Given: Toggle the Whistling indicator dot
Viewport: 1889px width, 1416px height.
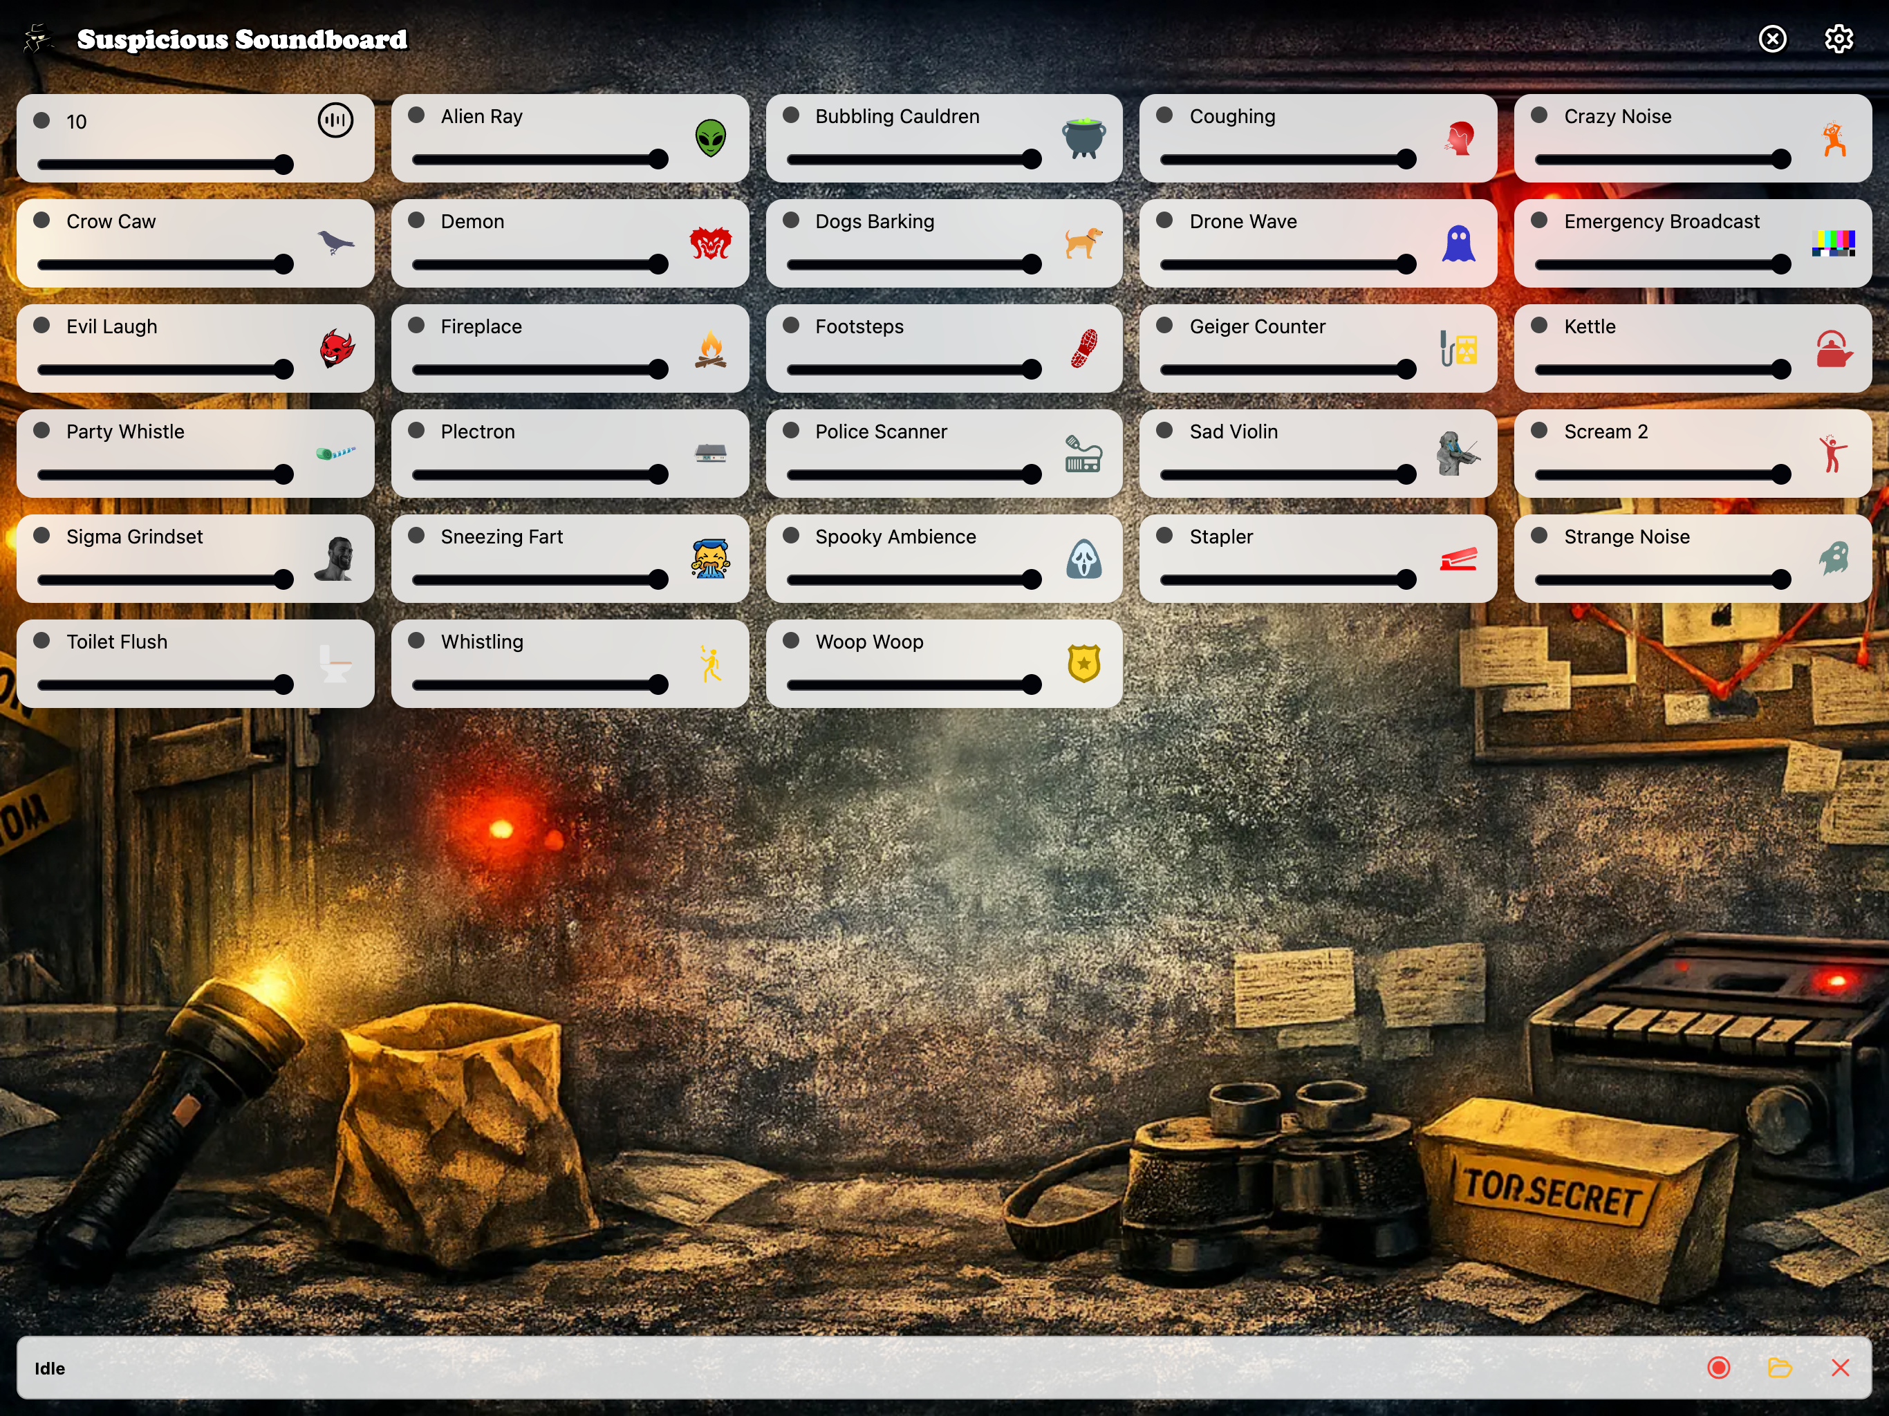Looking at the screenshot, I should 417,640.
